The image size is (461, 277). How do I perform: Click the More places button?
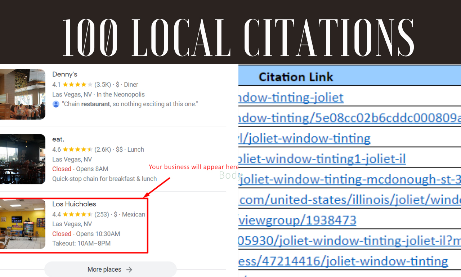point(110,269)
